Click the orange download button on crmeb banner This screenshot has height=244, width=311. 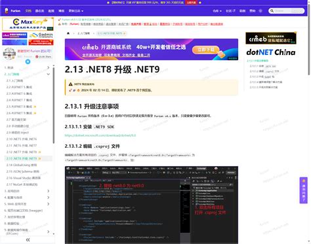point(206,50)
